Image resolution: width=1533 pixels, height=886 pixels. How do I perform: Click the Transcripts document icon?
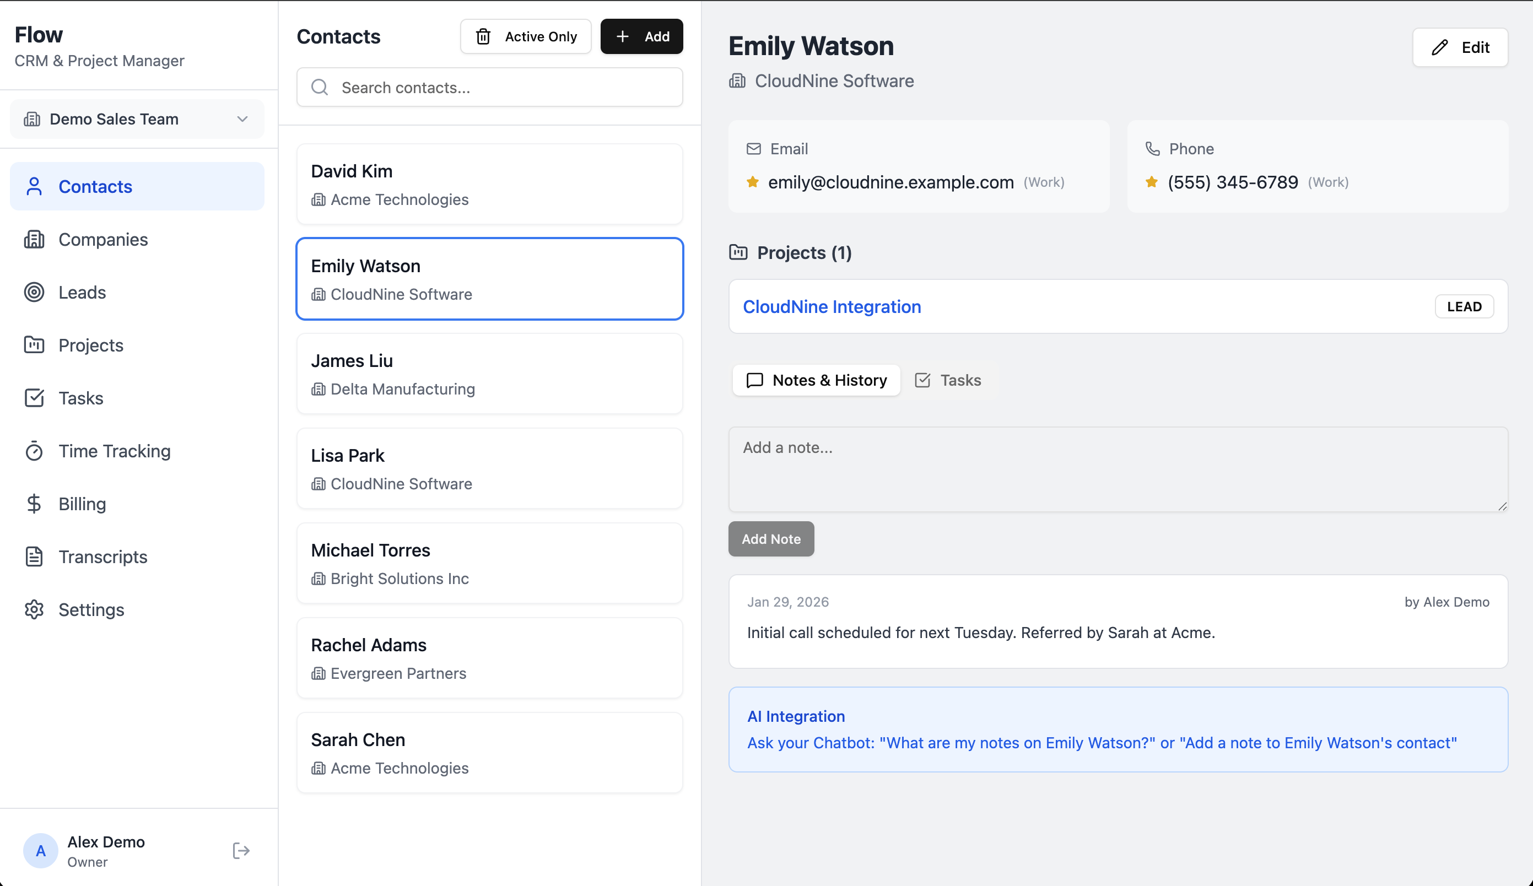point(34,557)
